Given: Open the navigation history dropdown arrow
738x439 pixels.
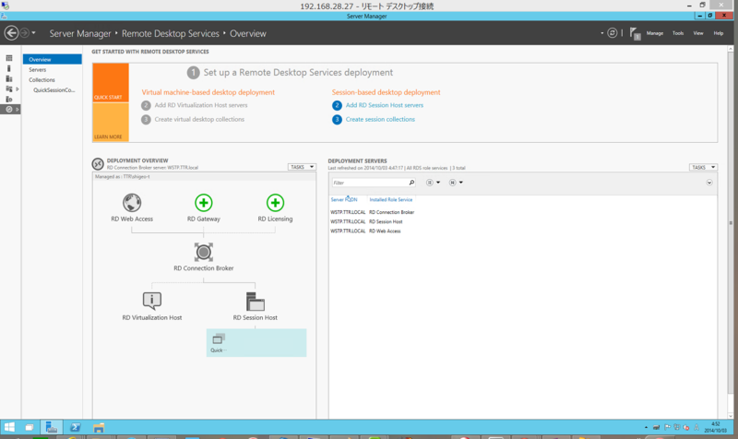Looking at the screenshot, I should (x=33, y=33).
